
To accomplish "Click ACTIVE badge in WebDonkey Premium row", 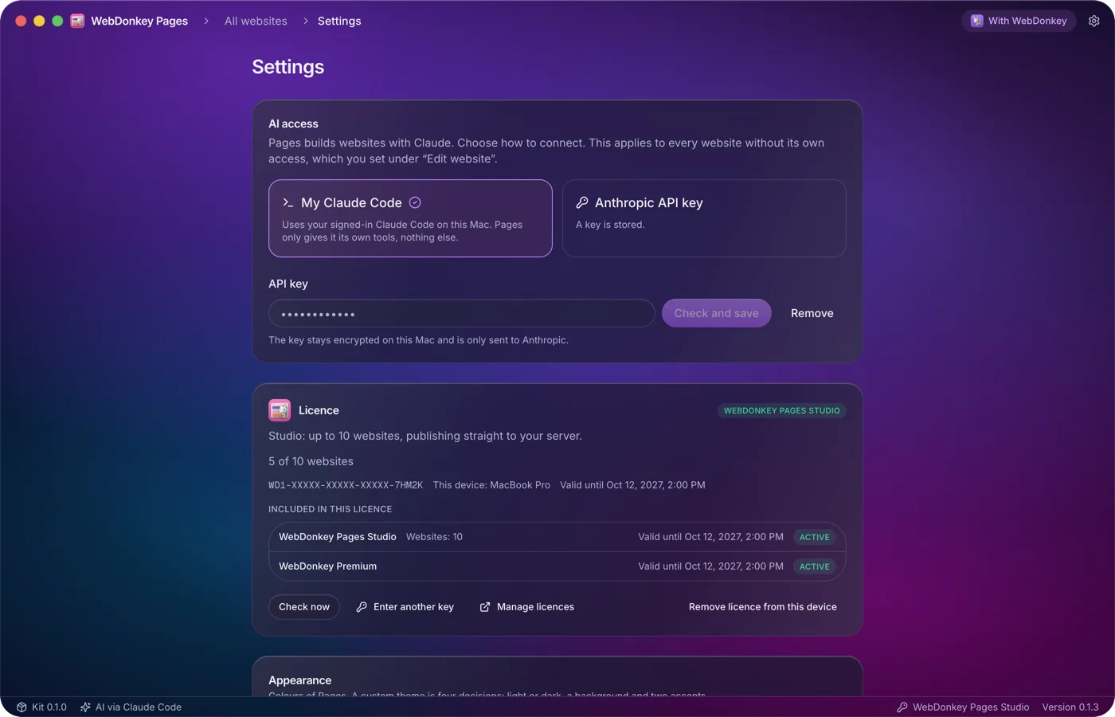I will (815, 566).
